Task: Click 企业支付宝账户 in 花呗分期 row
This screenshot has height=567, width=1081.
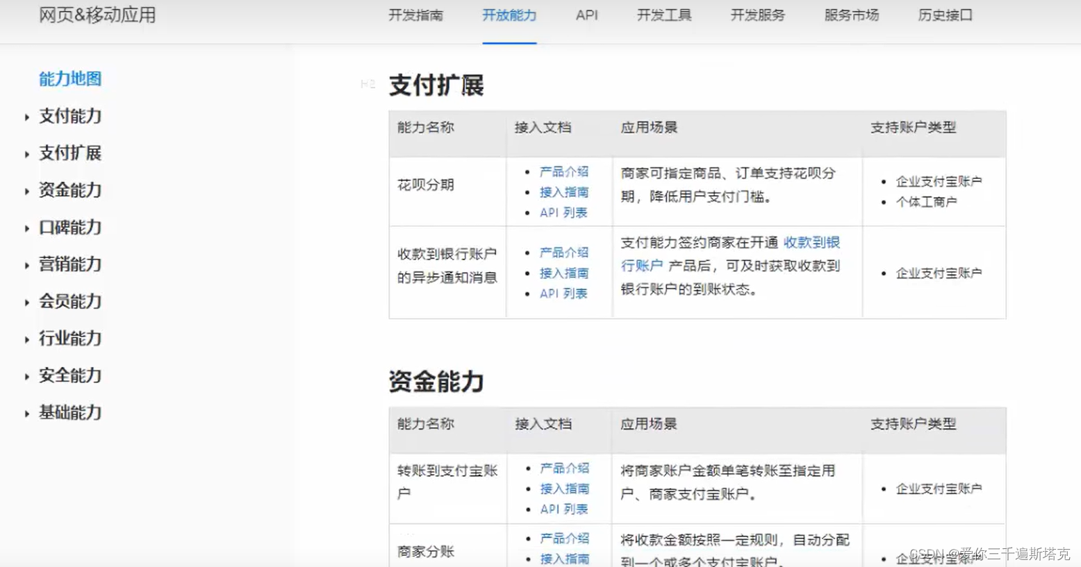Action: [x=939, y=182]
